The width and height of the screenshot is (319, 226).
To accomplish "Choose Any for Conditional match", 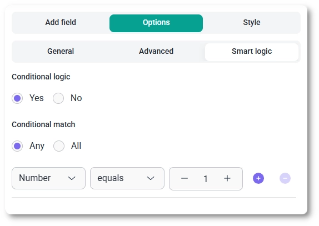I will click(x=17, y=146).
